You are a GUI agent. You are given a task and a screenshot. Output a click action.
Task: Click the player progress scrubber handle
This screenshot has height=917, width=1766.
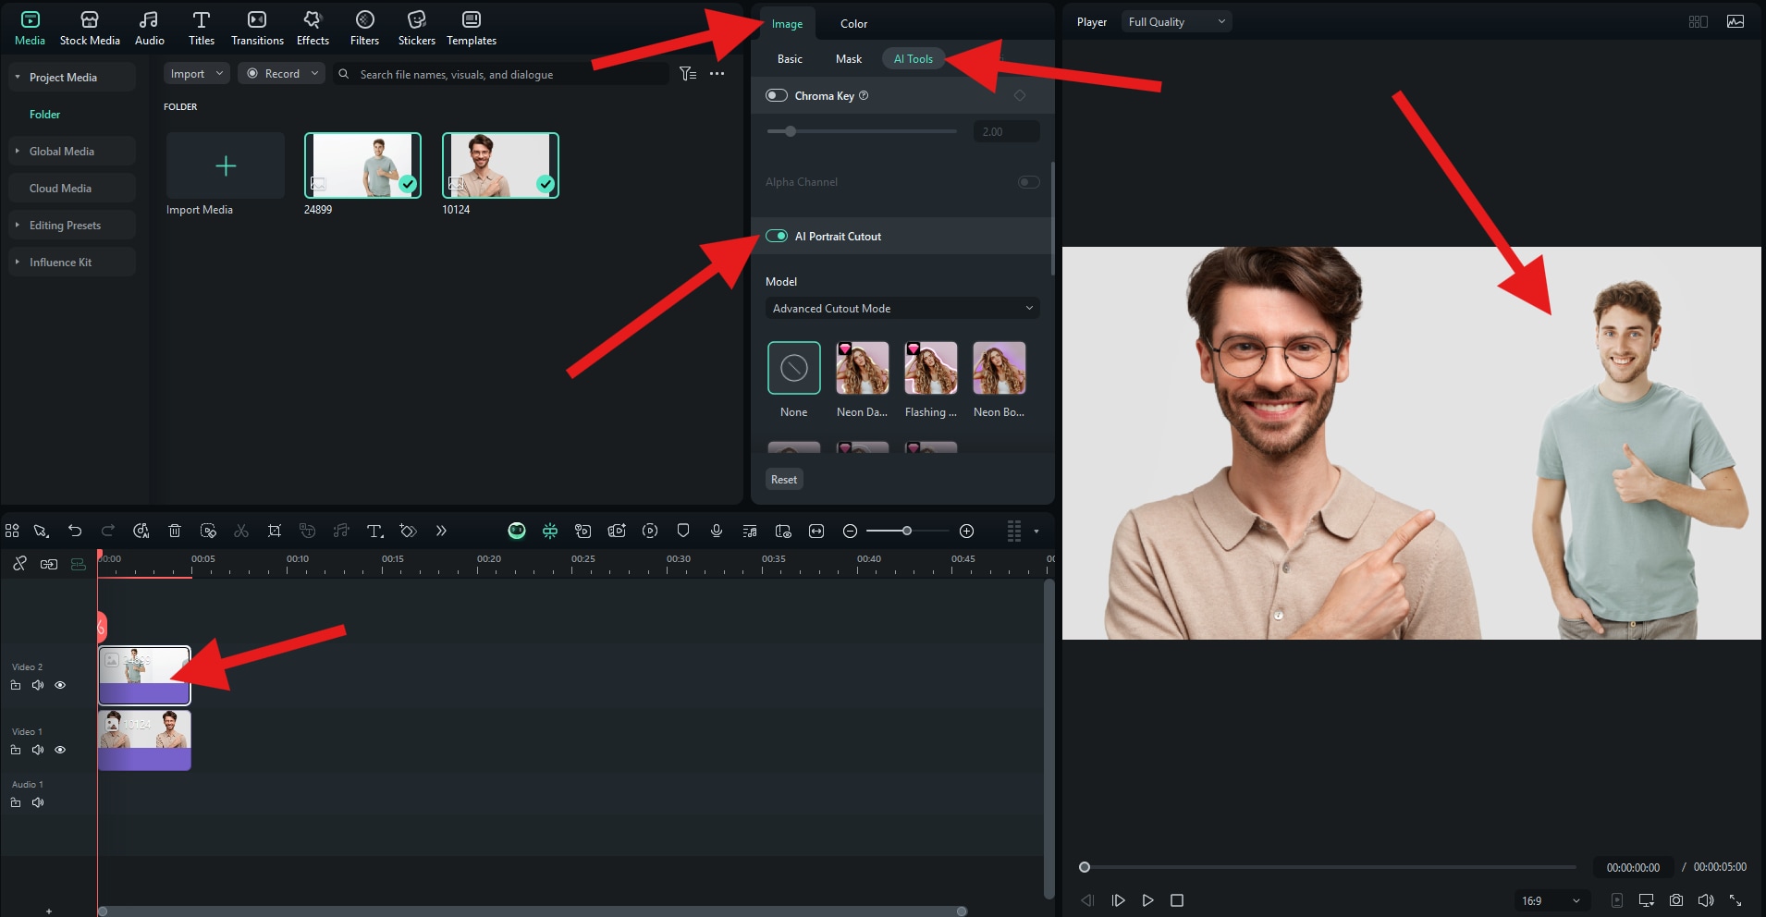(x=1085, y=867)
